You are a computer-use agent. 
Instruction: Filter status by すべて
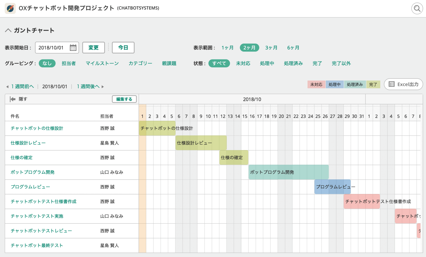[x=219, y=63]
